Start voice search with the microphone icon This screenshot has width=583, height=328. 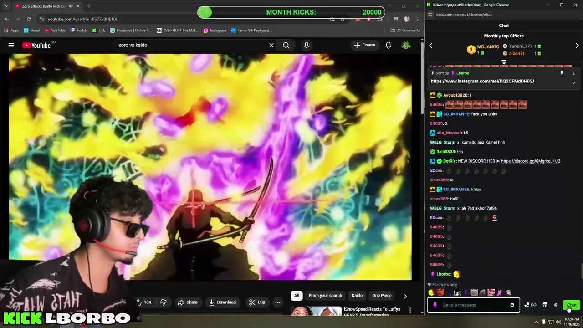[x=307, y=45]
